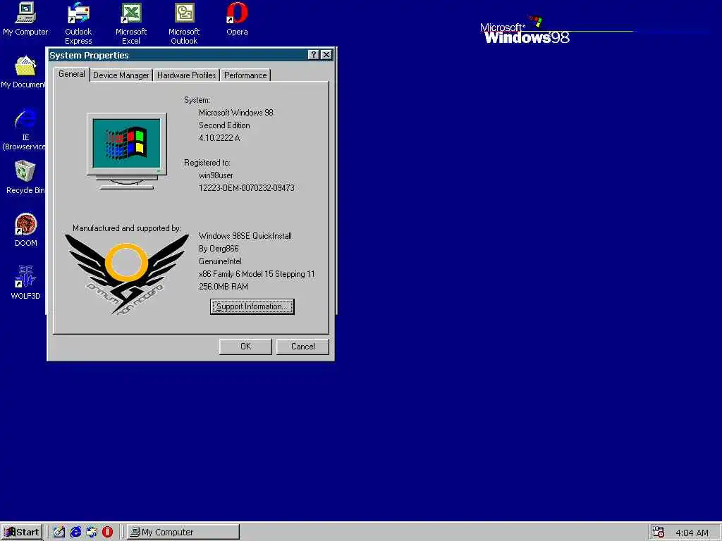Click Cancel in System Properties
The width and height of the screenshot is (722, 541).
(x=302, y=347)
